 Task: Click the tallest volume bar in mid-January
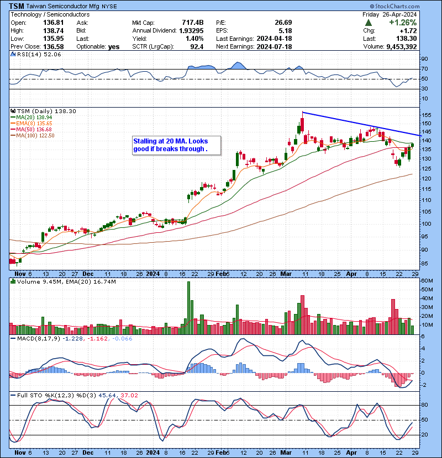tap(188, 308)
